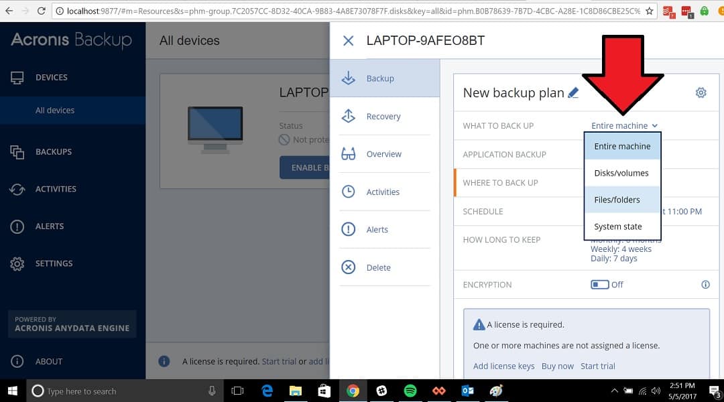This screenshot has width=724, height=402.
Task: Open the Alerts tab in the device panel
Action: tap(385, 229)
